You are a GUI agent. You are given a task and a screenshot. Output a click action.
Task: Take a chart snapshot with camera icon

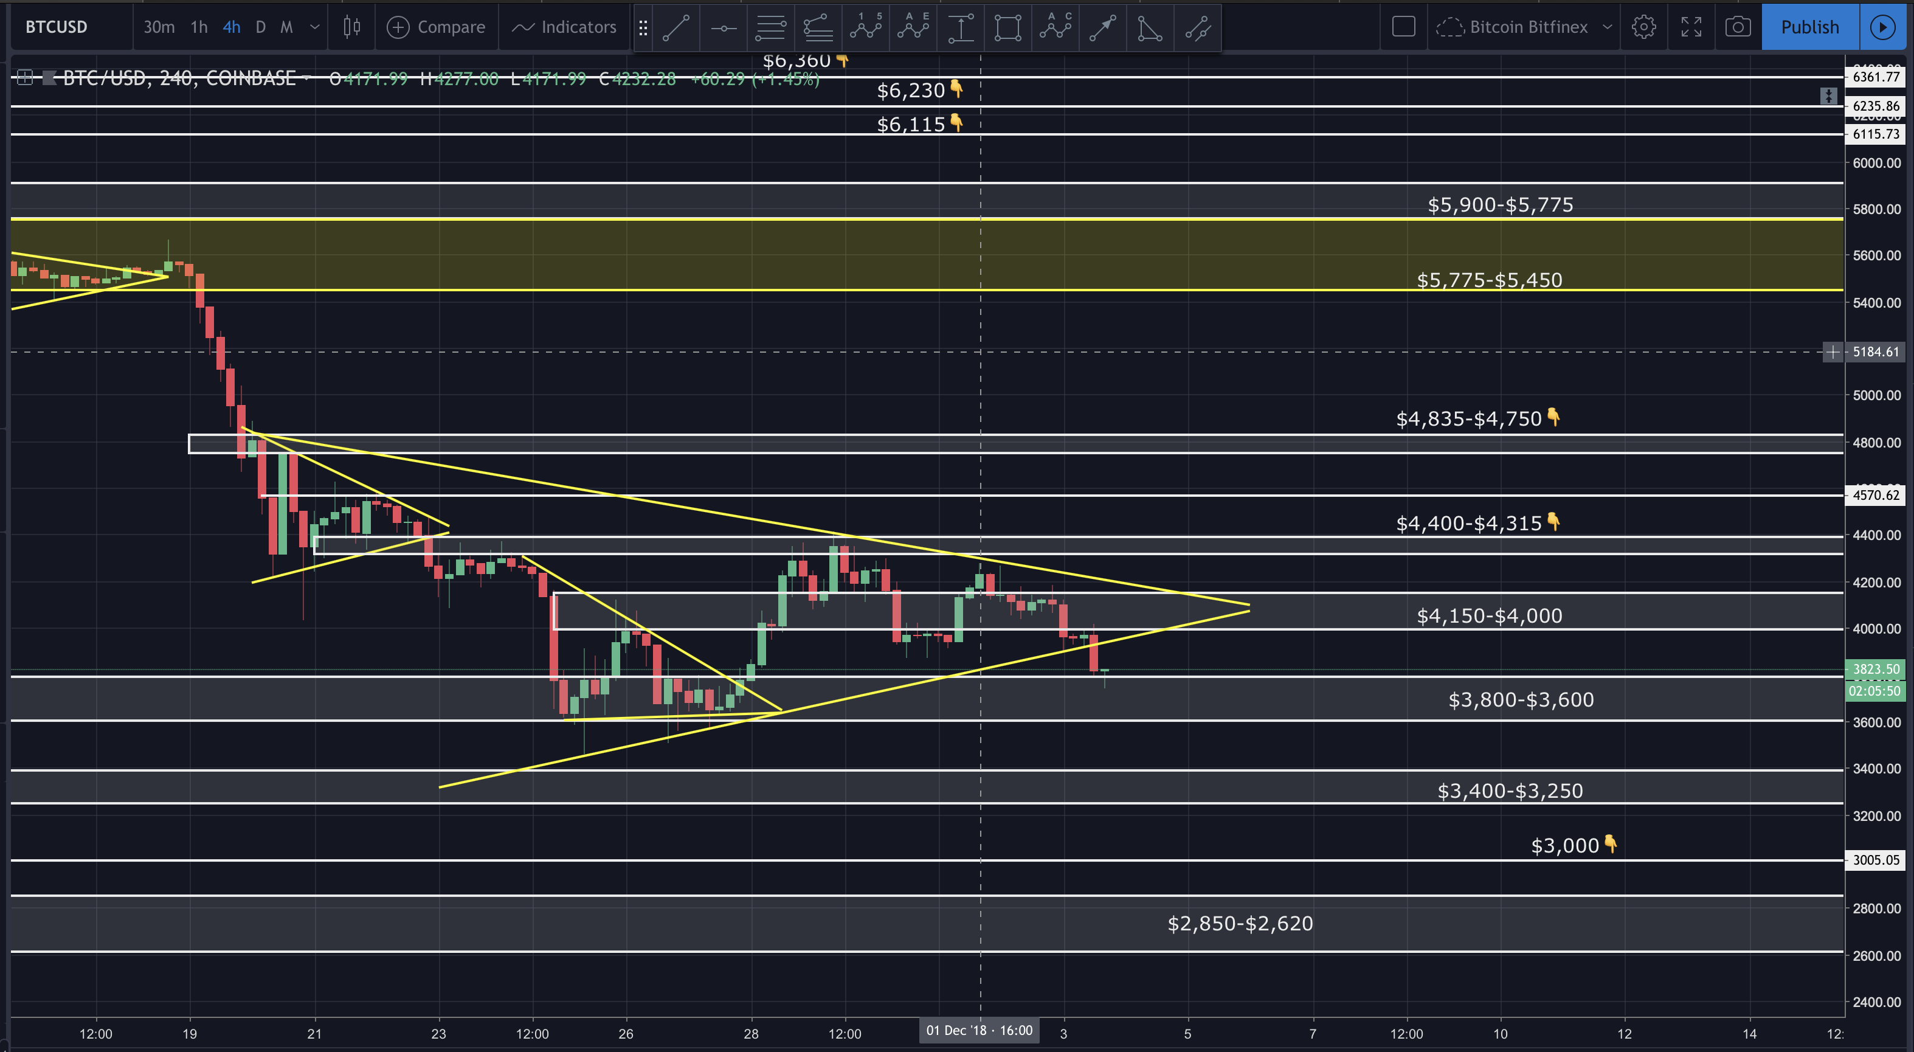(1737, 27)
